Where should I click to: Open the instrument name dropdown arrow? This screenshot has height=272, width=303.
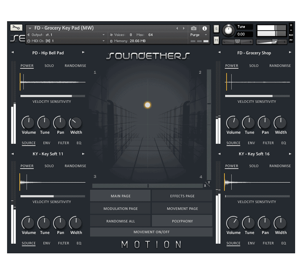(x=30, y=28)
